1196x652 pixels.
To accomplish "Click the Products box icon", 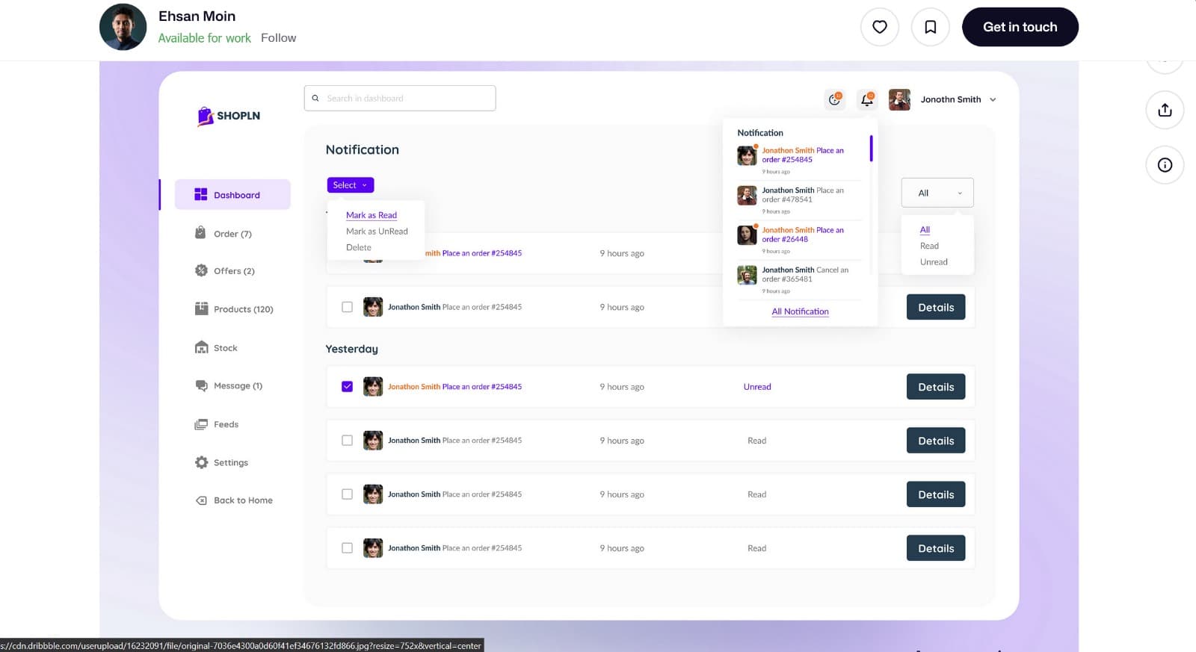I will click(201, 308).
